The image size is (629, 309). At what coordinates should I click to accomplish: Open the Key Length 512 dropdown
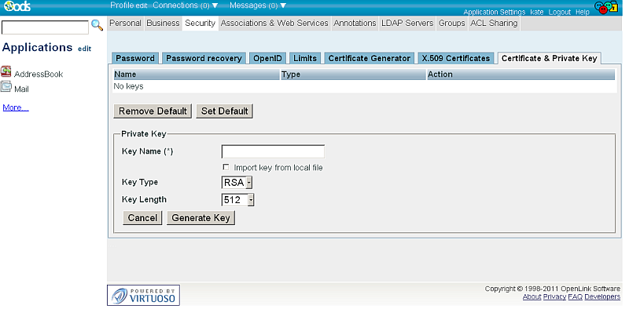(238, 200)
